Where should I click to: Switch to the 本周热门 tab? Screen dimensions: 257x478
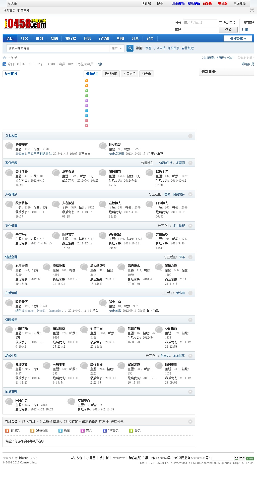[x=129, y=74]
